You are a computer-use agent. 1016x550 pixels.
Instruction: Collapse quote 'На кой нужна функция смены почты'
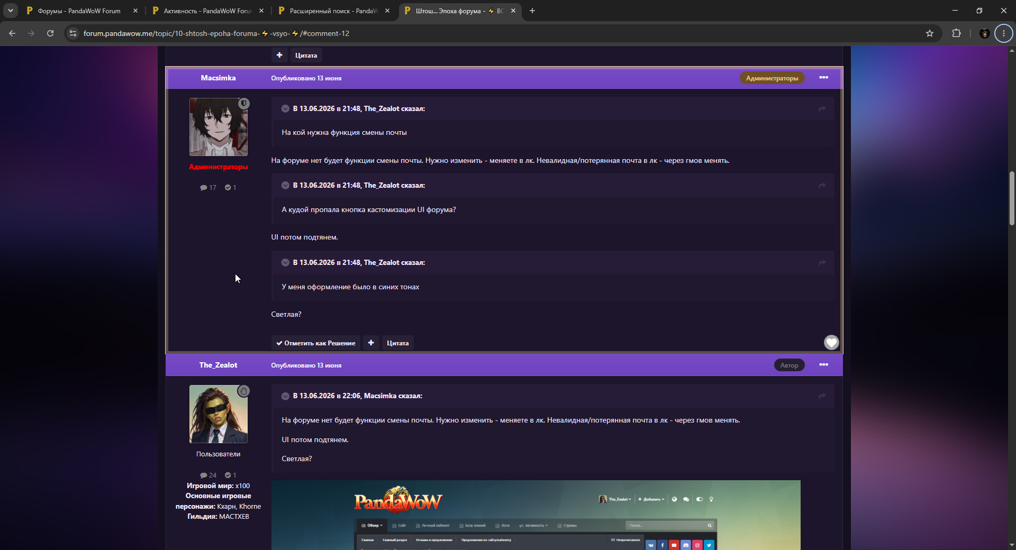coord(285,108)
